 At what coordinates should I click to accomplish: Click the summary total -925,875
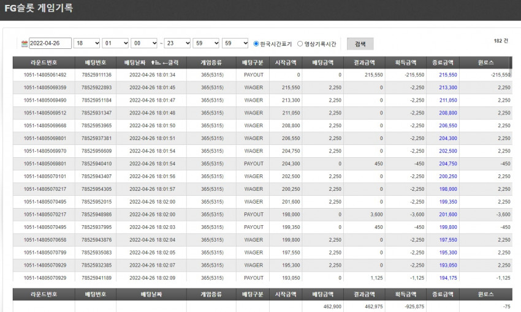click(414, 306)
